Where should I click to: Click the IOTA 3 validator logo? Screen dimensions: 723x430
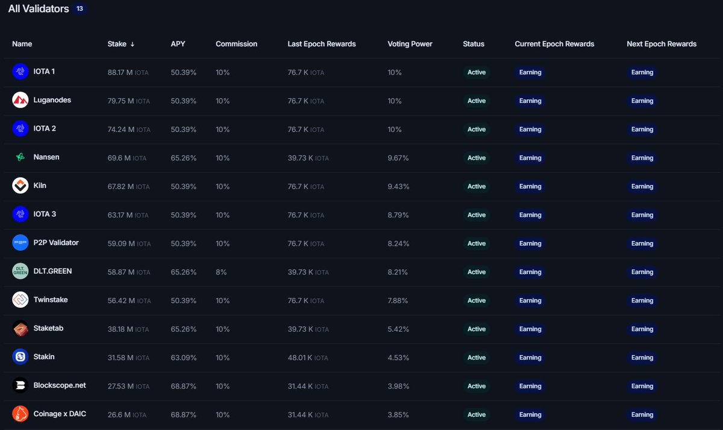(x=20, y=214)
